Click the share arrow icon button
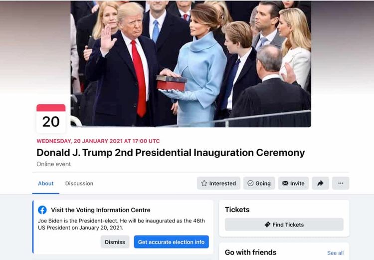 320,183
